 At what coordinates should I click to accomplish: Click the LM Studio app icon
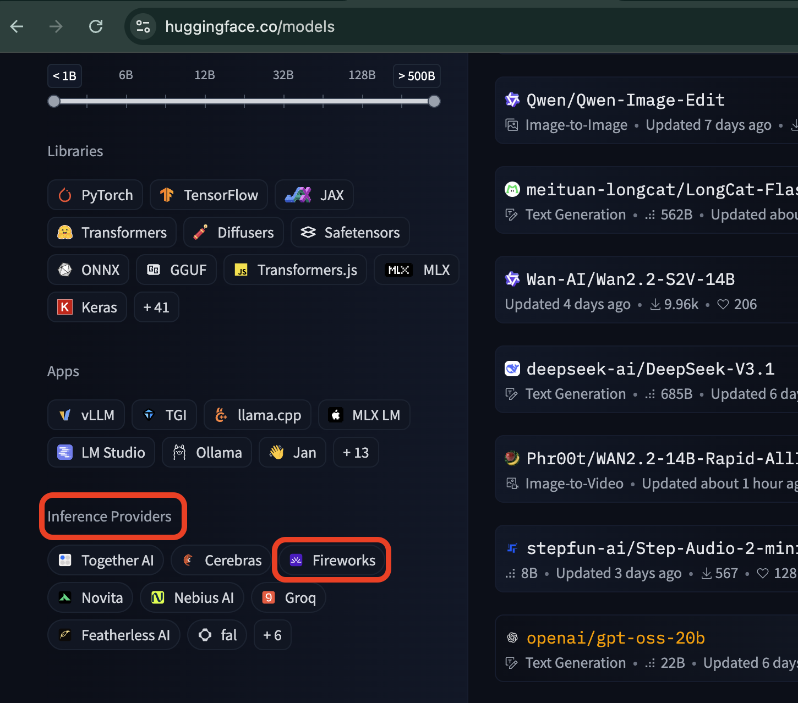[x=65, y=453]
